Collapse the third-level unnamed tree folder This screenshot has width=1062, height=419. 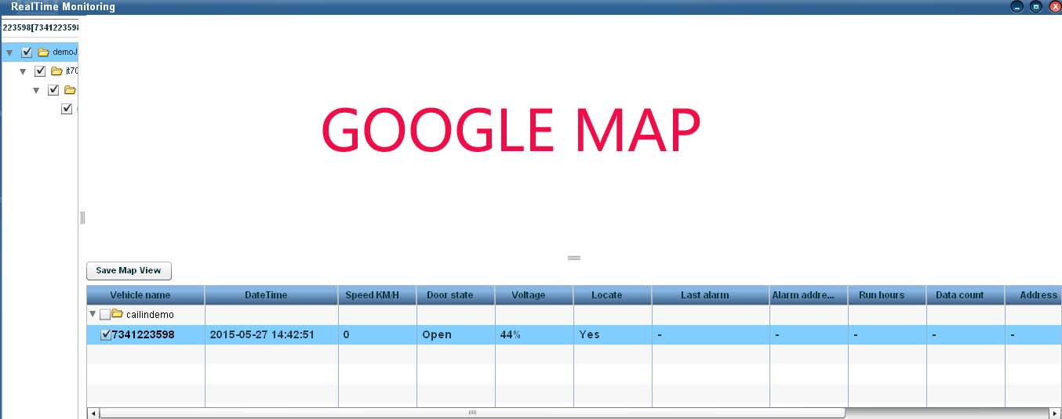(x=37, y=91)
